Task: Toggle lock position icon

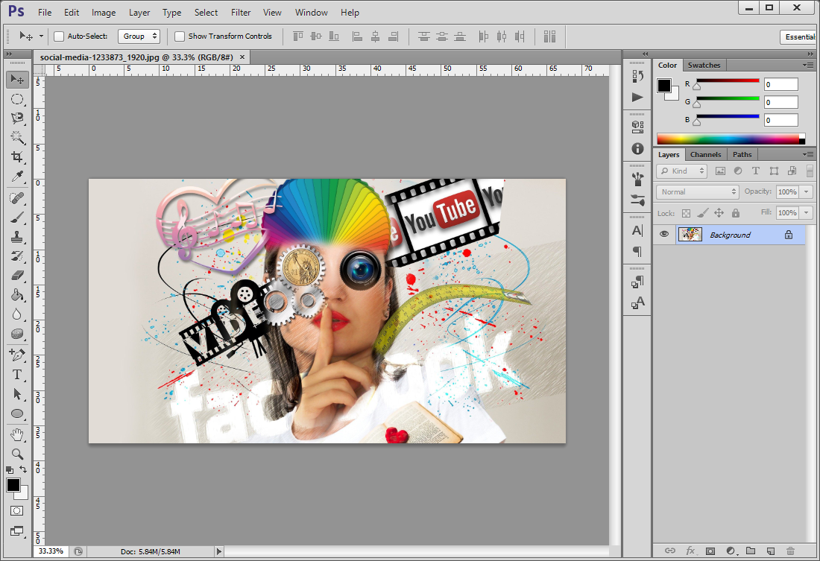Action: (x=719, y=213)
